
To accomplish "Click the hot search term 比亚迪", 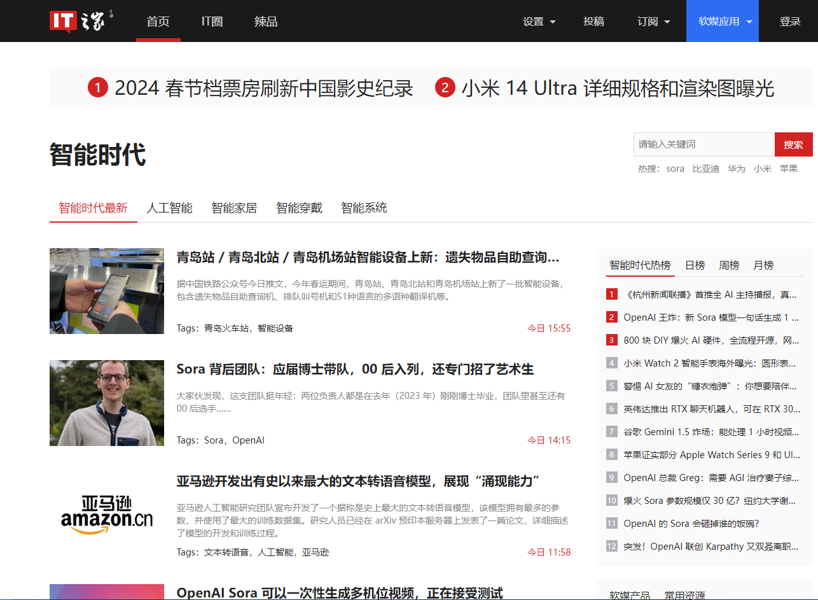I will pyautogui.click(x=705, y=169).
